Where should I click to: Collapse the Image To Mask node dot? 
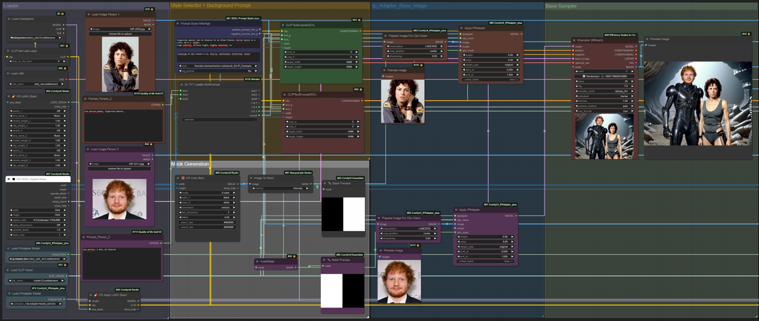click(251, 178)
